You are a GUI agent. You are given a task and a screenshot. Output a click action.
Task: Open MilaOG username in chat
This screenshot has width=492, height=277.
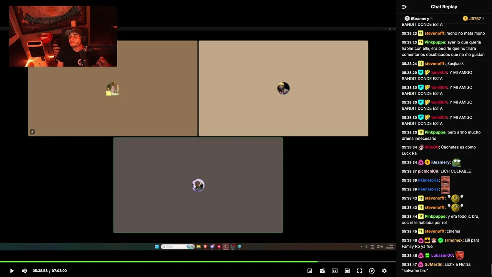(431, 147)
